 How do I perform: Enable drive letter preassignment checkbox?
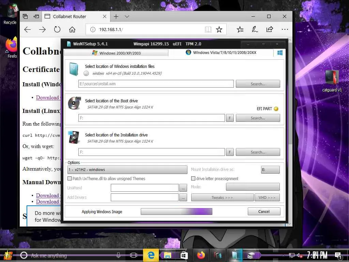[193, 178]
